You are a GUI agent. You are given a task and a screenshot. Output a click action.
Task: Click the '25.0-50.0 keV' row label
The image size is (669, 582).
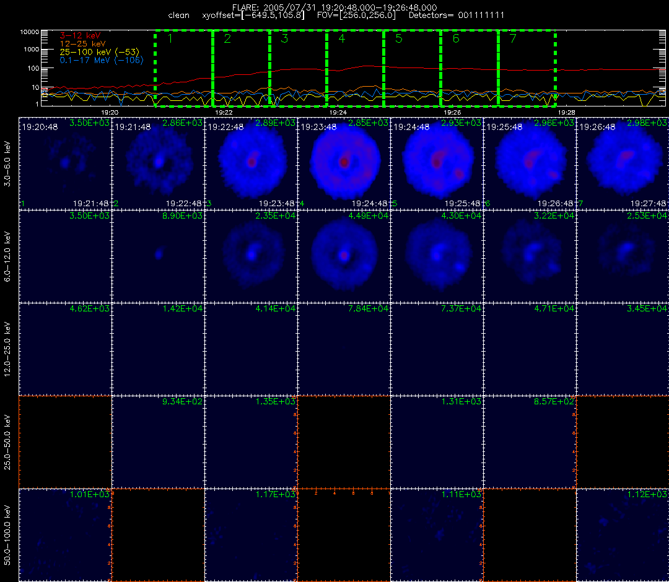click(7, 443)
